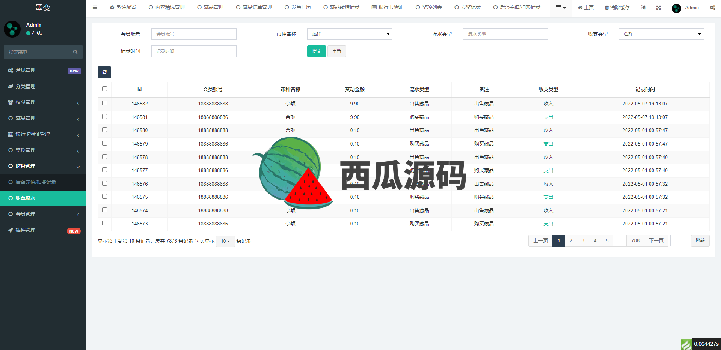The width and height of the screenshot is (721, 350).
Task: Check the row 146579 checkbox
Action: [104, 143]
